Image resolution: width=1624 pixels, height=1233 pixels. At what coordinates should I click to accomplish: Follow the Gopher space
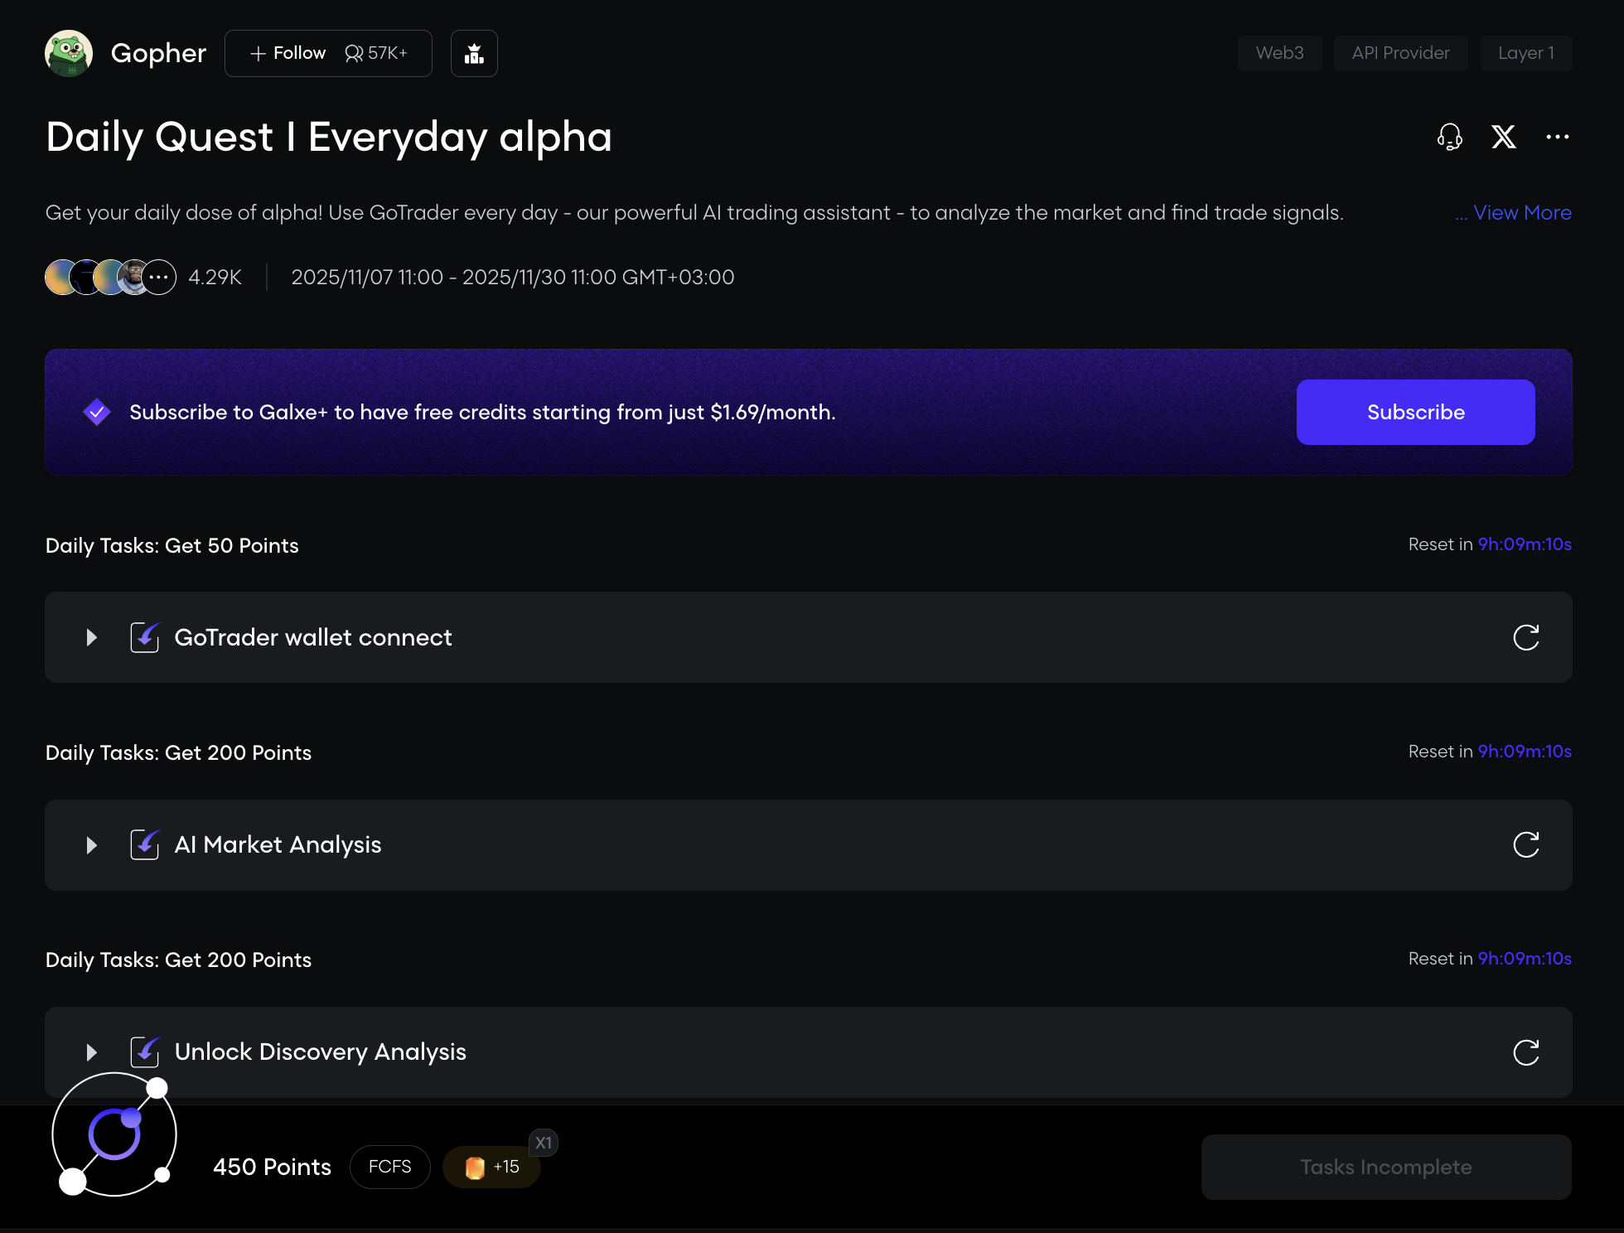coord(288,53)
